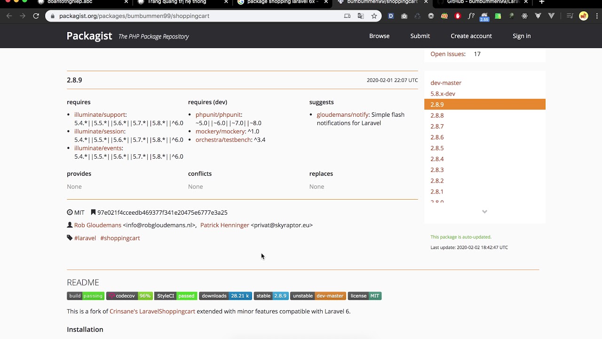The image size is (602, 339).
Task: Select the highlighted 2.8.9 version
Action: point(484,105)
